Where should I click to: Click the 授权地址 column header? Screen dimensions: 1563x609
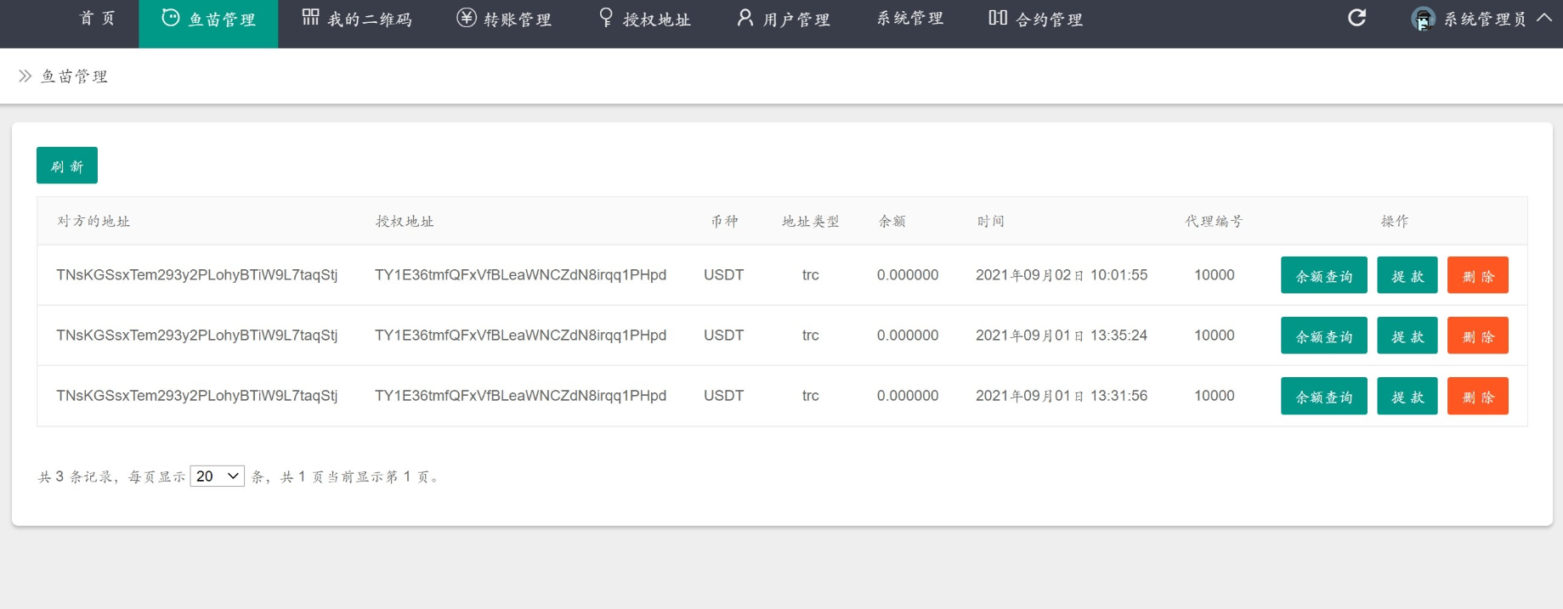pos(405,222)
